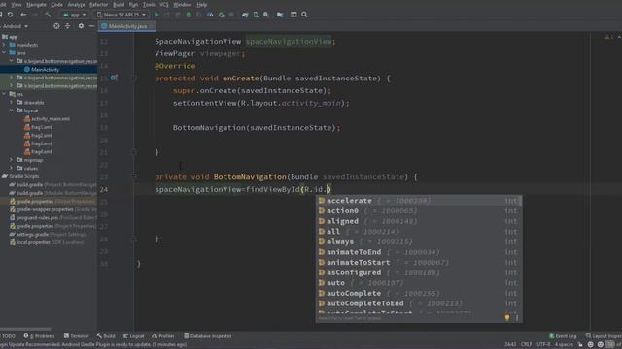
Task: Collapse the java folder
Action: pos(4,53)
